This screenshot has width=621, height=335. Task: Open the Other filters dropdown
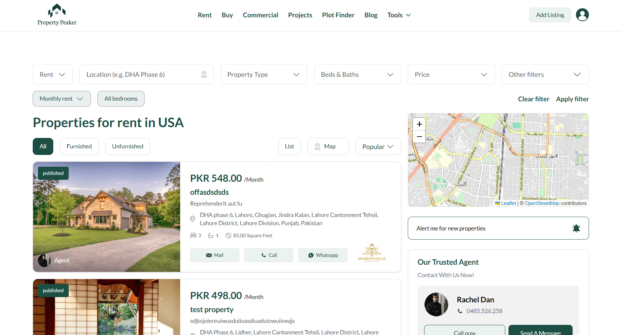pos(545,74)
